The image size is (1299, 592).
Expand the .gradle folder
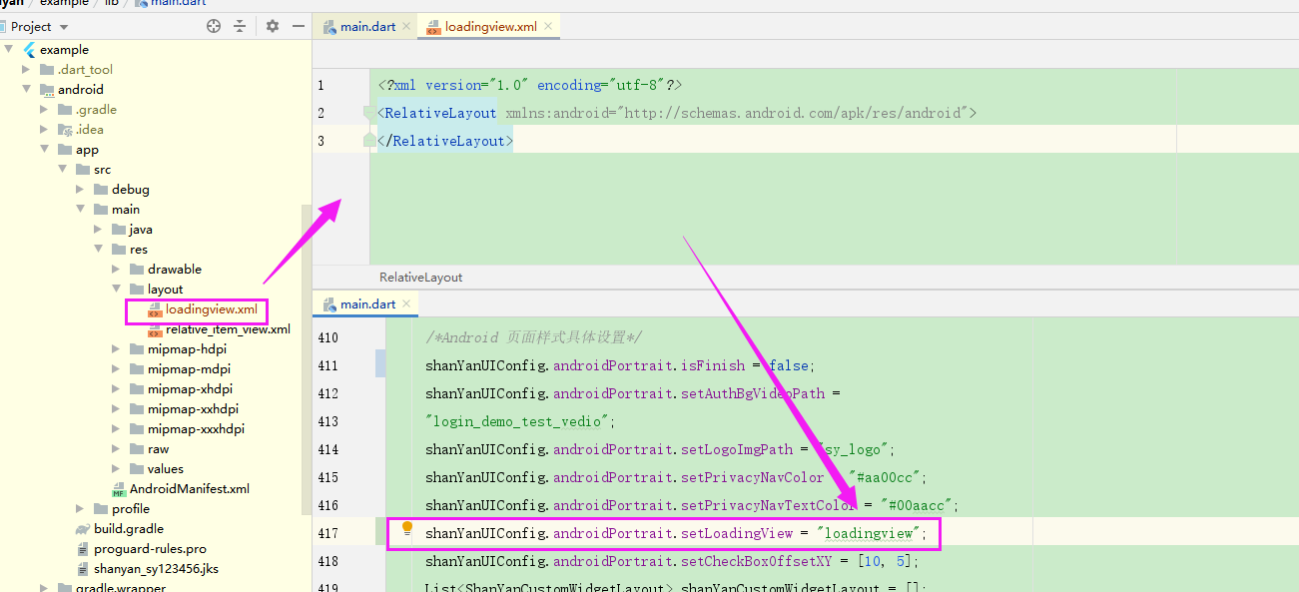[x=45, y=110]
